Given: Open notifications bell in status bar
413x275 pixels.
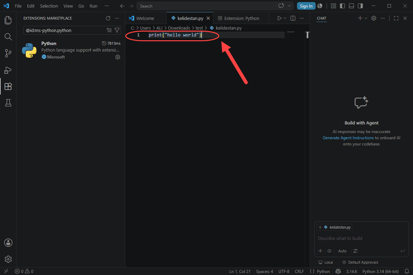Looking at the screenshot, I should coord(407,271).
